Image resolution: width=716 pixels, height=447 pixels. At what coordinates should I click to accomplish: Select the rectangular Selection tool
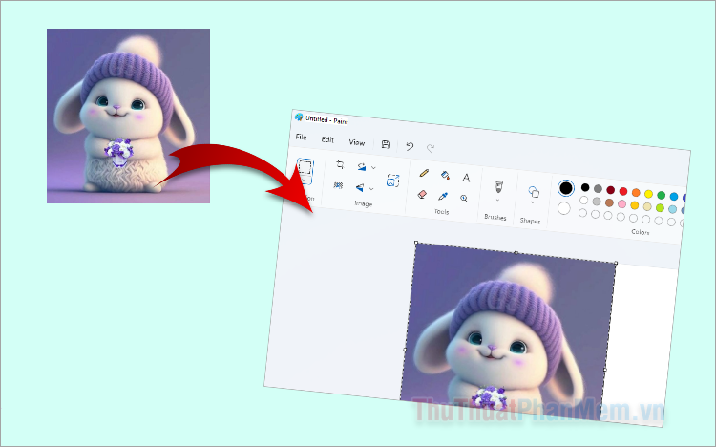click(305, 167)
